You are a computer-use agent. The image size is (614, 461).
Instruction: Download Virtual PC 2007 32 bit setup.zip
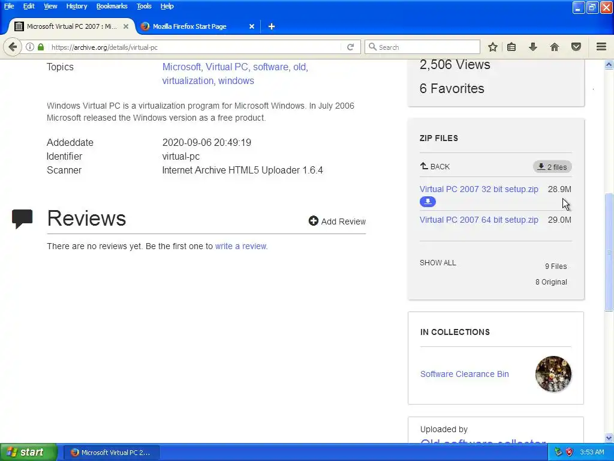(x=479, y=189)
